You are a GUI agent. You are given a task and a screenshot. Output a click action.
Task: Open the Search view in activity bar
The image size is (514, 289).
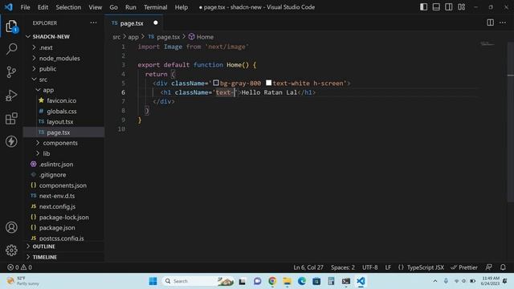[x=11, y=49]
